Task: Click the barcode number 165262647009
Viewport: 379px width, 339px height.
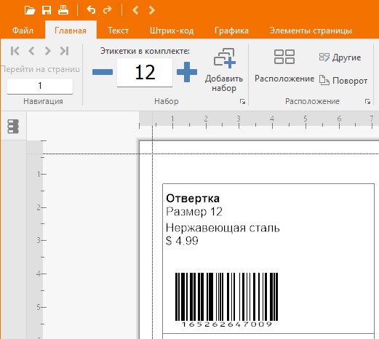Action: tap(226, 324)
